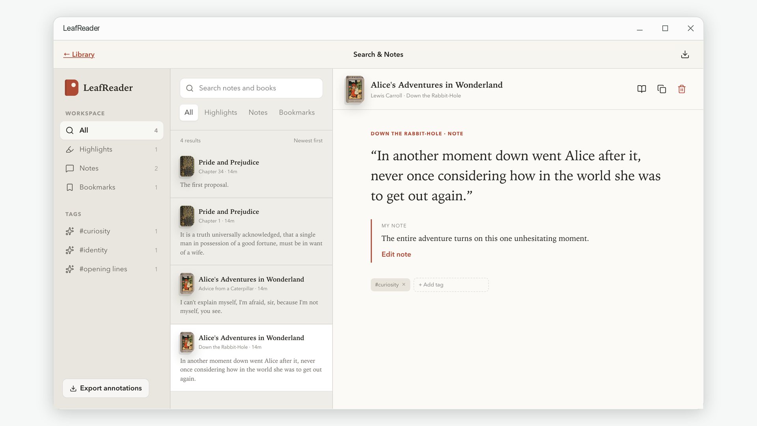This screenshot has height=426, width=757.
Task: Switch to the Notes filter tab
Action: (x=258, y=112)
